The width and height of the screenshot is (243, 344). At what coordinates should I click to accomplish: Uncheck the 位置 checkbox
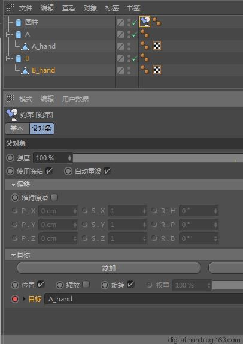(41, 285)
